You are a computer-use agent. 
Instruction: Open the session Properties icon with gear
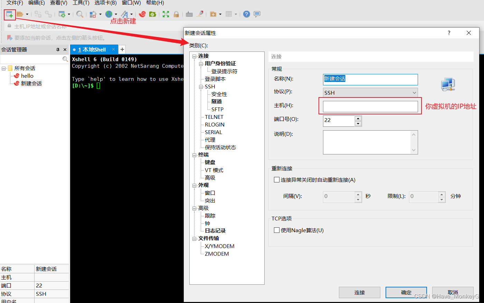[x=62, y=14]
